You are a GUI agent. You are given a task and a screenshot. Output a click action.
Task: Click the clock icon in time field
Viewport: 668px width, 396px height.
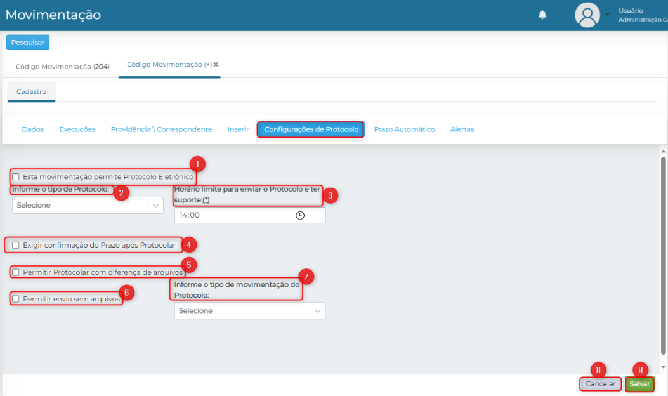(300, 215)
